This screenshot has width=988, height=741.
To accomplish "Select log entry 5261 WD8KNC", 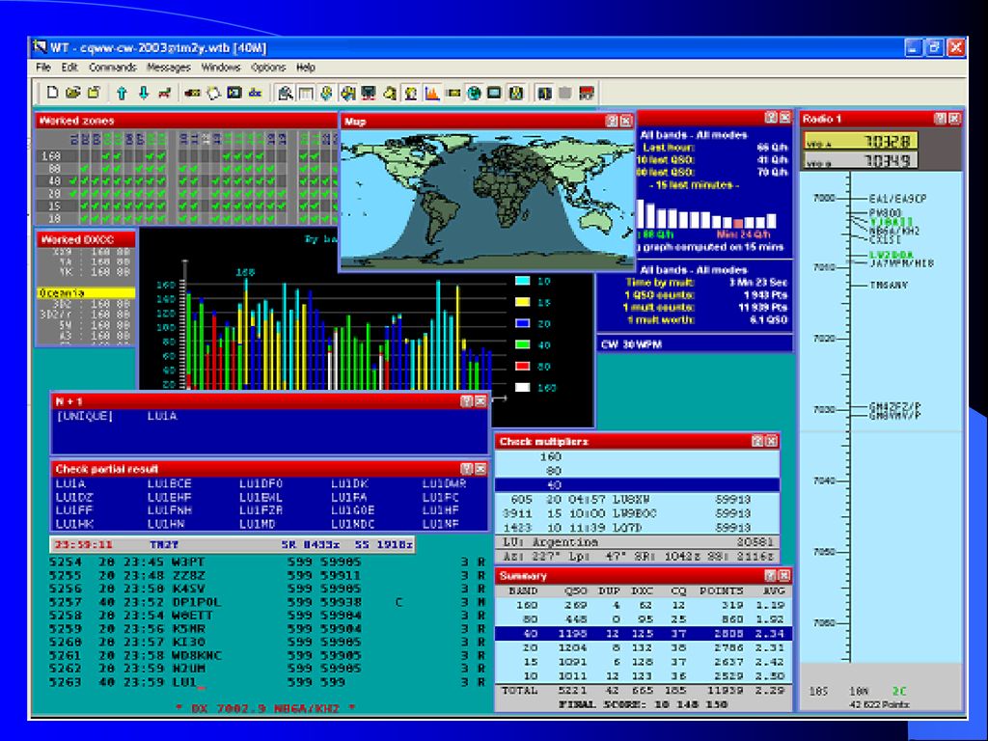I will click(x=268, y=655).
